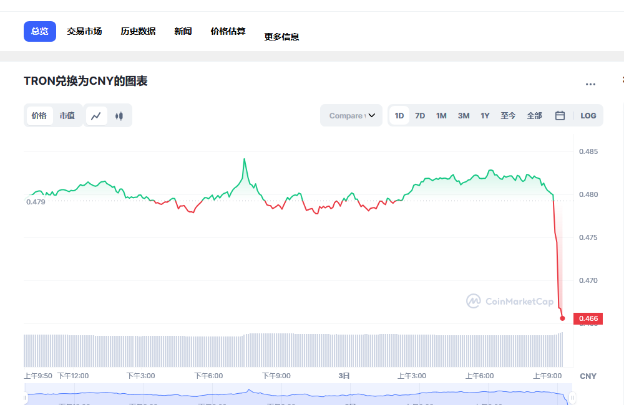This screenshot has height=405, width=624.
Task: Click the 上午6:00 x-axis time label
Action: click(479, 376)
